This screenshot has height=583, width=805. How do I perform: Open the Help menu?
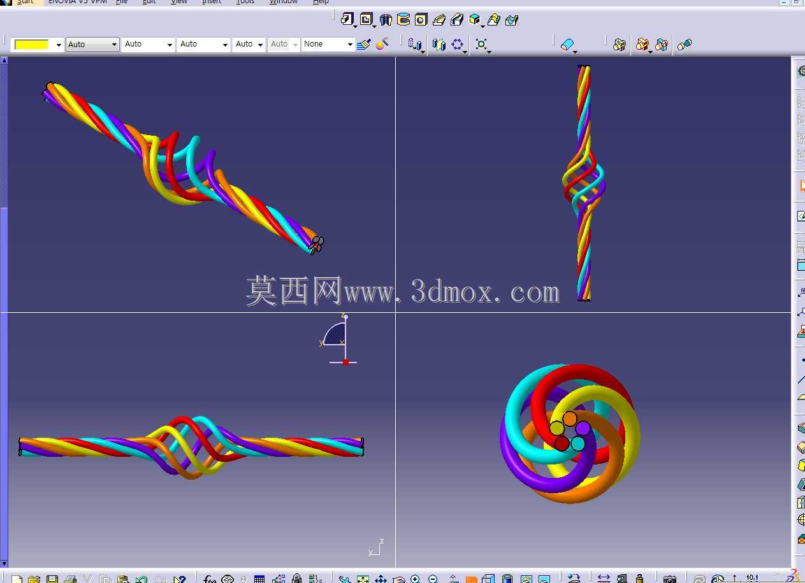tap(321, 2)
